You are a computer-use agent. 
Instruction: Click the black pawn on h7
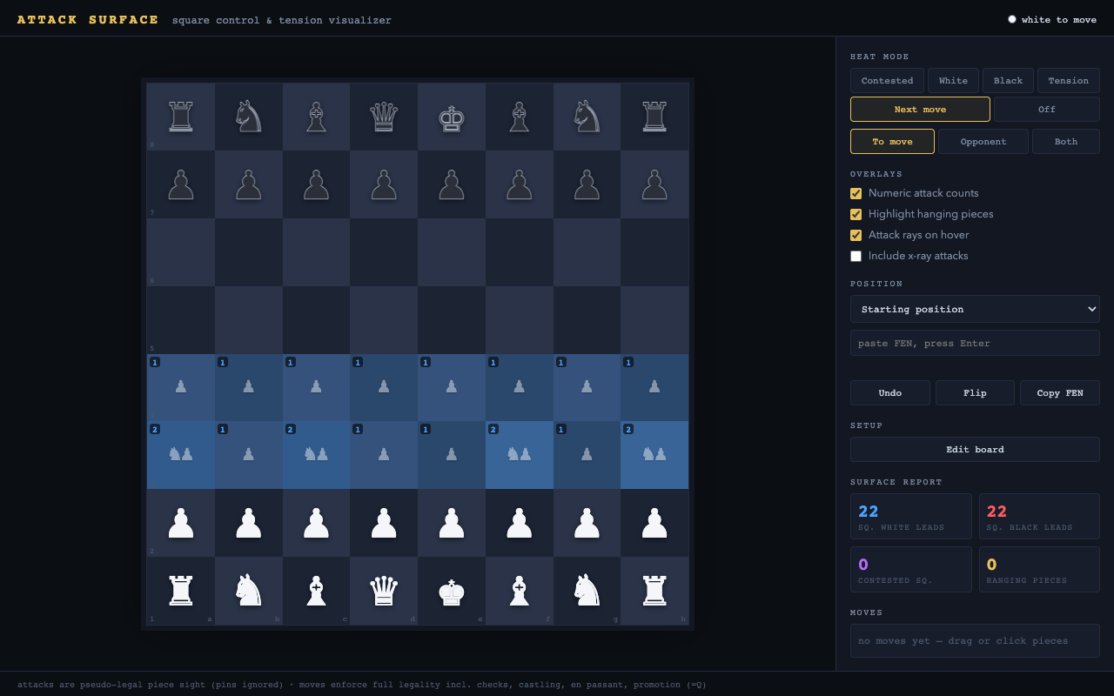[x=654, y=184]
